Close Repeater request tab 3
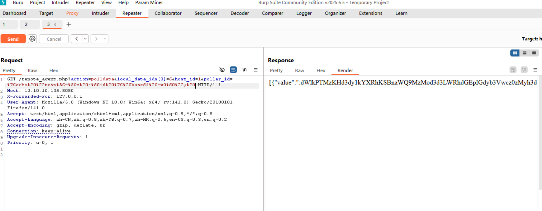The height and width of the screenshot is (211, 542). coord(55,24)
